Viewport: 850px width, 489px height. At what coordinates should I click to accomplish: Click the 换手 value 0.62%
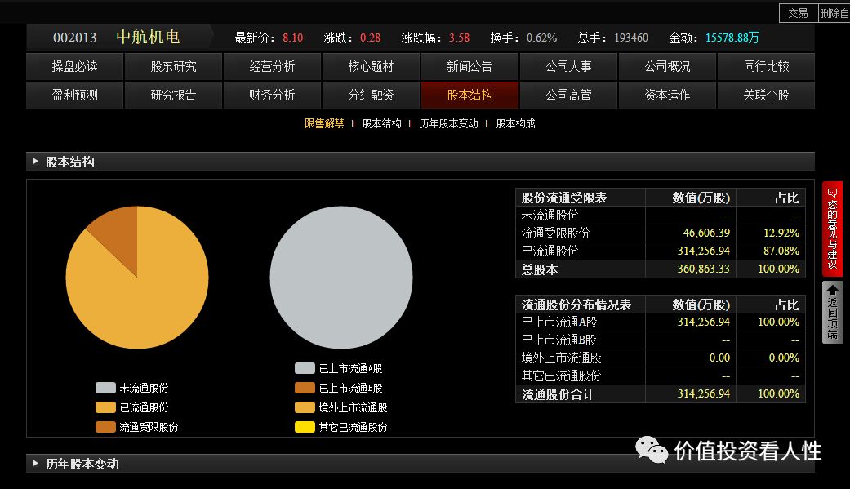[x=541, y=38]
